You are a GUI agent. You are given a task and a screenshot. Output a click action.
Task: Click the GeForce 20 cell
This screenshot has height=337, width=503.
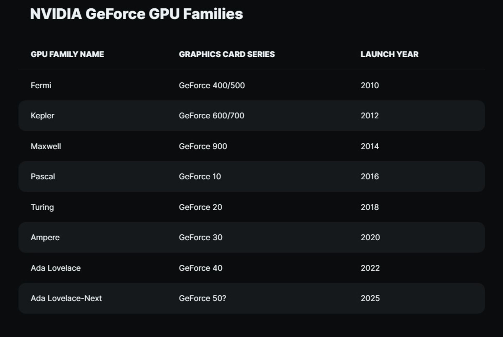(201, 207)
